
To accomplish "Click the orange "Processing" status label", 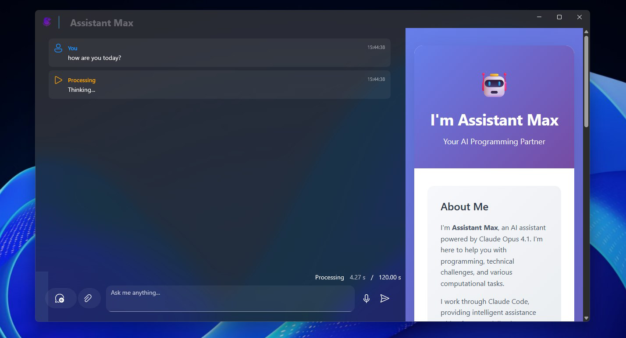I will [x=82, y=80].
